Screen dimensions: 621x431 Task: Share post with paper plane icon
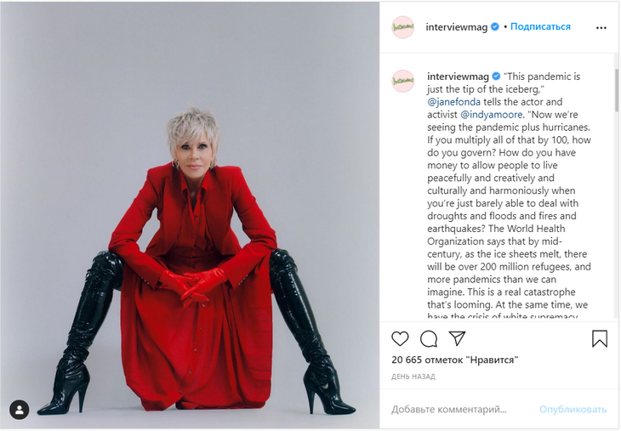(x=457, y=338)
